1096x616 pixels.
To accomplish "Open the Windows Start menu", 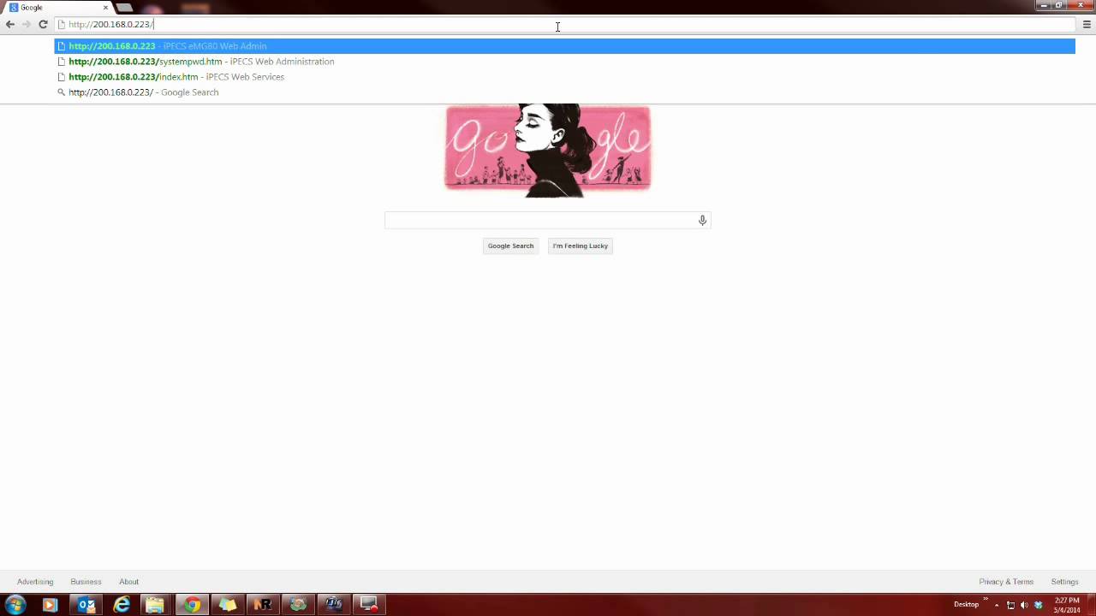I will pos(15,605).
